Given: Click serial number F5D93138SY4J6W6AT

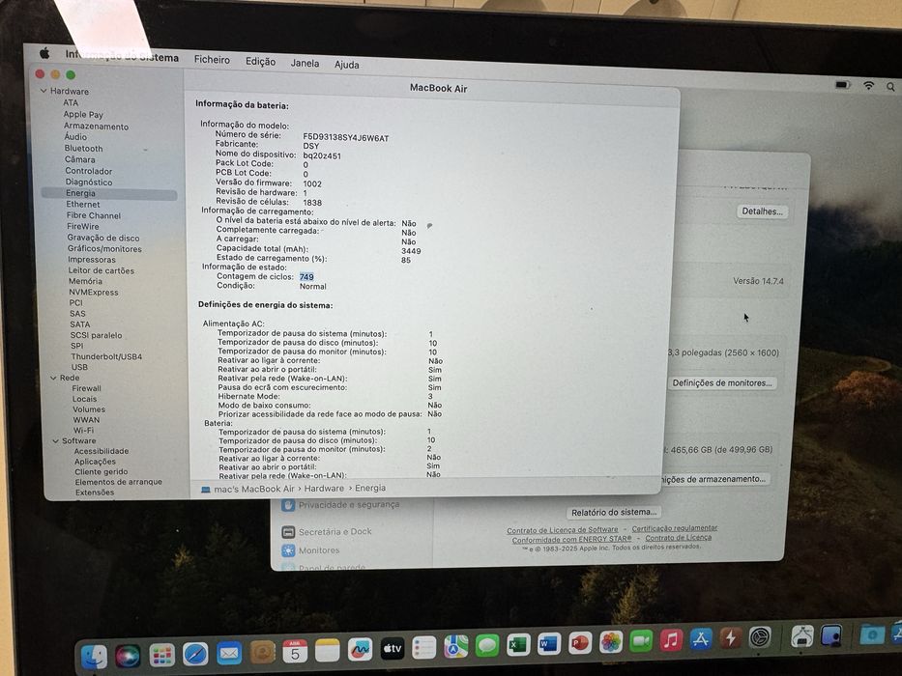Looking at the screenshot, I should (346, 138).
